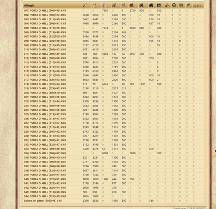Select axe value 50 in village 033

tap(104, 149)
